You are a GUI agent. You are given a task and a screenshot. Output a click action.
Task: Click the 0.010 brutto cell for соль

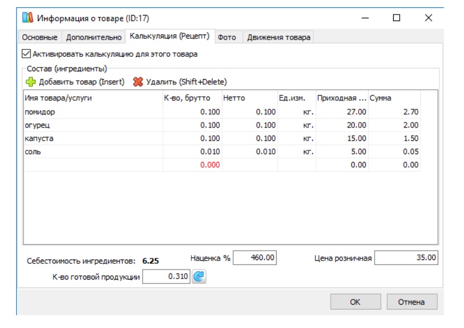click(x=192, y=151)
